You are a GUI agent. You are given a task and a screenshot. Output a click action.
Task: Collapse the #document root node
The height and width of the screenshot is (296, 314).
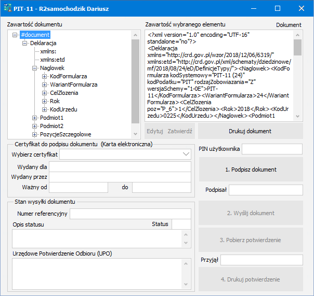[15, 35]
